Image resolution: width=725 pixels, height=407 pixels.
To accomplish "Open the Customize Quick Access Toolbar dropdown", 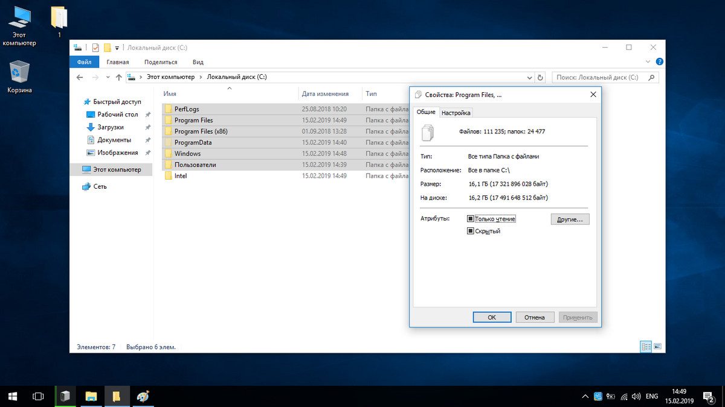I will click(x=117, y=48).
